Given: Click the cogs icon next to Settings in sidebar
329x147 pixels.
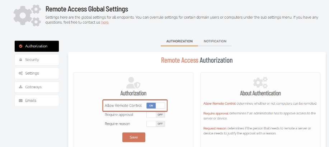Looking at the screenshot, I should (x=20, y=73).
